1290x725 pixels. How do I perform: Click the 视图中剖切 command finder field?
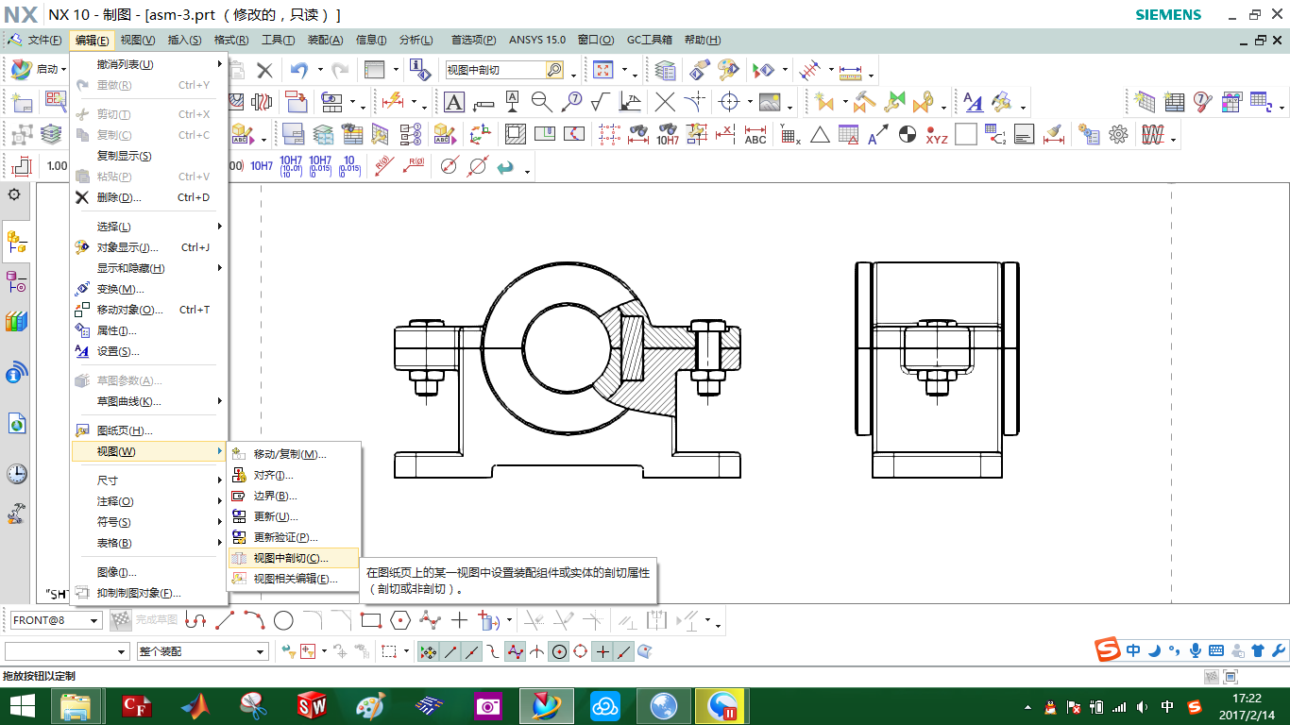(495, 70)
